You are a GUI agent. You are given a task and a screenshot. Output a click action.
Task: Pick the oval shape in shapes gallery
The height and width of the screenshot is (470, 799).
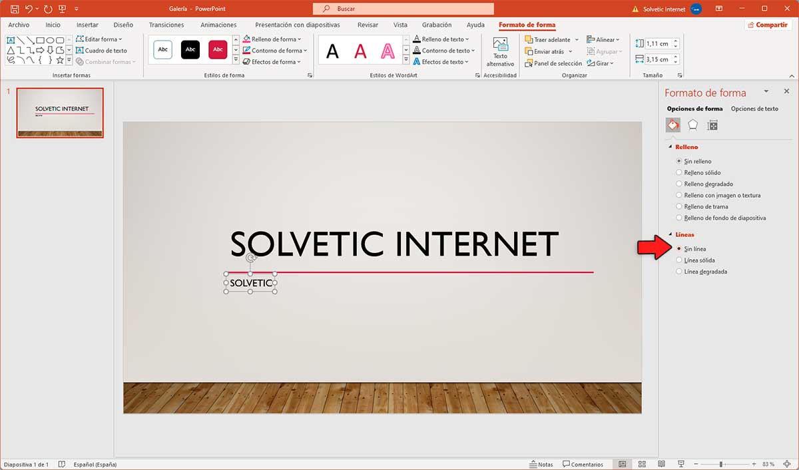tap(50, 40)
